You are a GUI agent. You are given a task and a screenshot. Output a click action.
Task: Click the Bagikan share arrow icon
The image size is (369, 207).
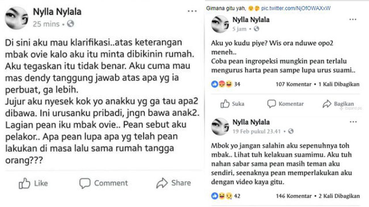(327, 104)
